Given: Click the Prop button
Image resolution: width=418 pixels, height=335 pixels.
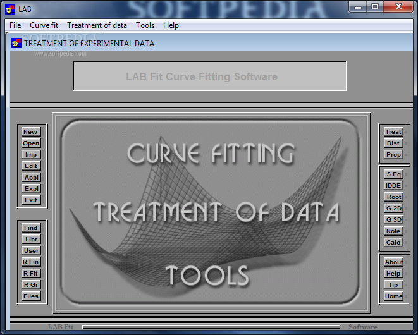Looking at the screenshot, I should pyautogui.click(x=393, y=155).
